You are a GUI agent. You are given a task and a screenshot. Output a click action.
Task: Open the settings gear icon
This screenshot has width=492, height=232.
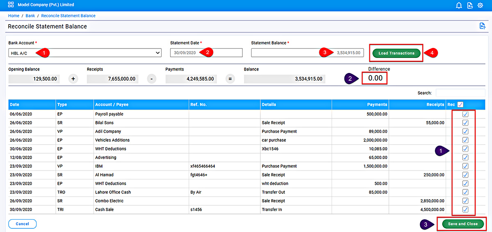click(x=481, y=5)
